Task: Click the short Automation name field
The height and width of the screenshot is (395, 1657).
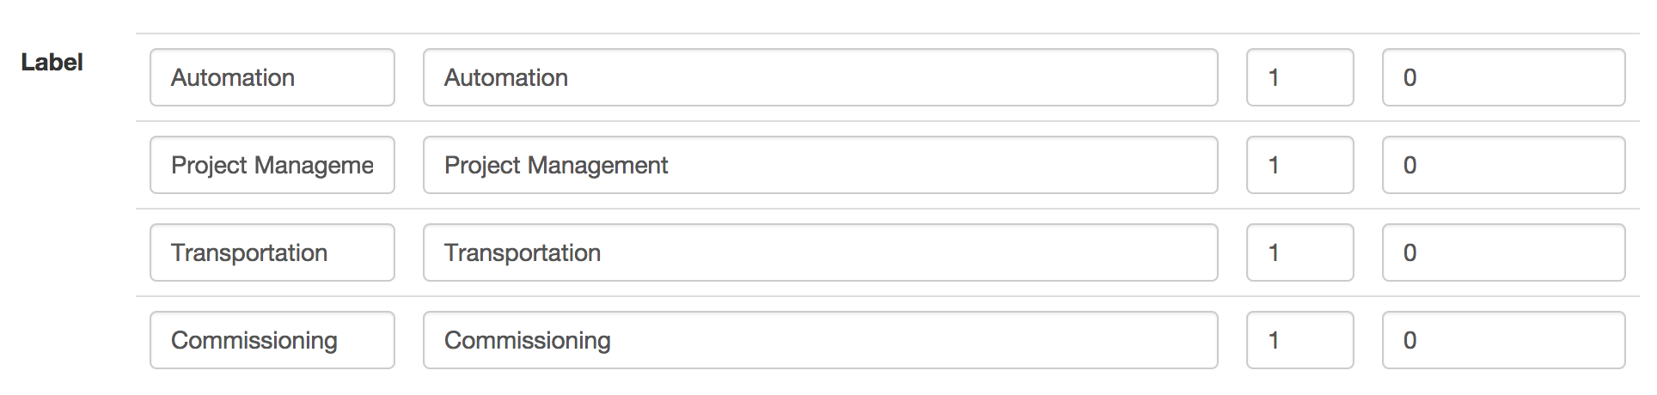Action: coord(272,77)
